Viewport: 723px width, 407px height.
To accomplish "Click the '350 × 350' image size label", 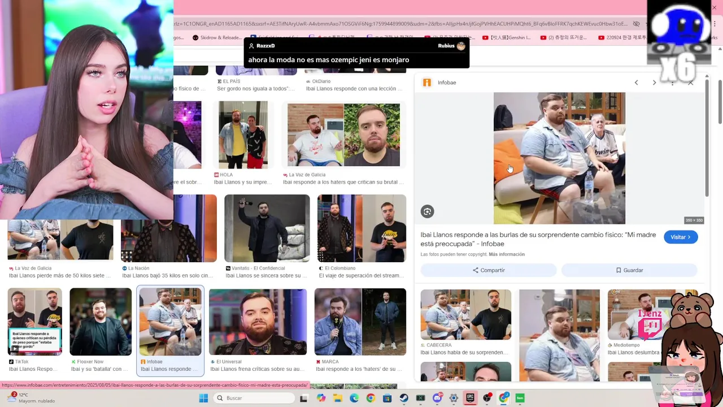I will pos(694,220).
